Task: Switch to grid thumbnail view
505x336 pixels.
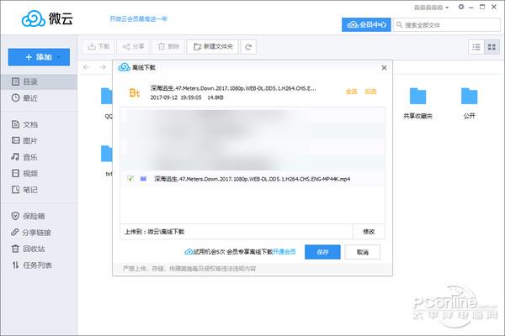Action: coord(492,47)
